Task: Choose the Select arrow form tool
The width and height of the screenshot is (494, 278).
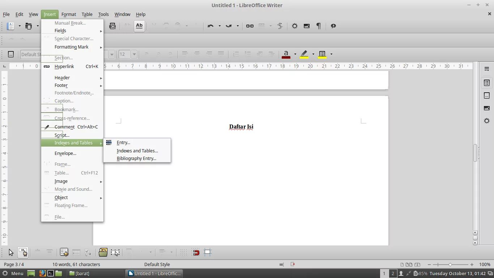Action: click(11, 252)
